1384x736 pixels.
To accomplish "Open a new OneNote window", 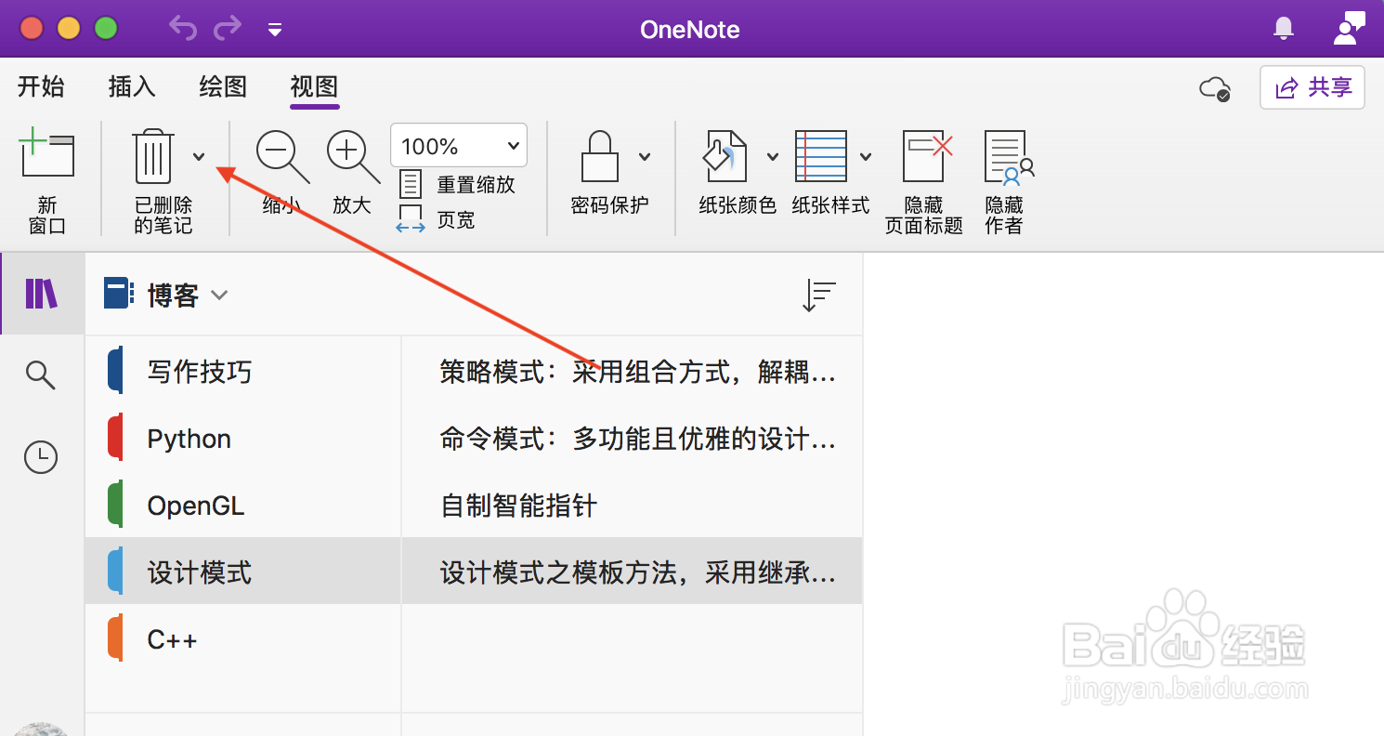I will click(x=46, y=178).
